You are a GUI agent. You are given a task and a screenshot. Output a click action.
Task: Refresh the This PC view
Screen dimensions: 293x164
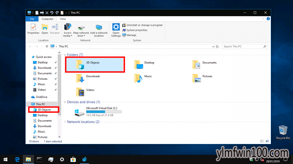pyautogui.click(x=217, y=47)
